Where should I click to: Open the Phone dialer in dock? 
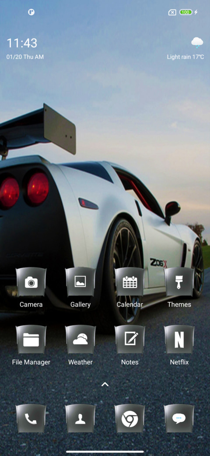tap(31, 418)
